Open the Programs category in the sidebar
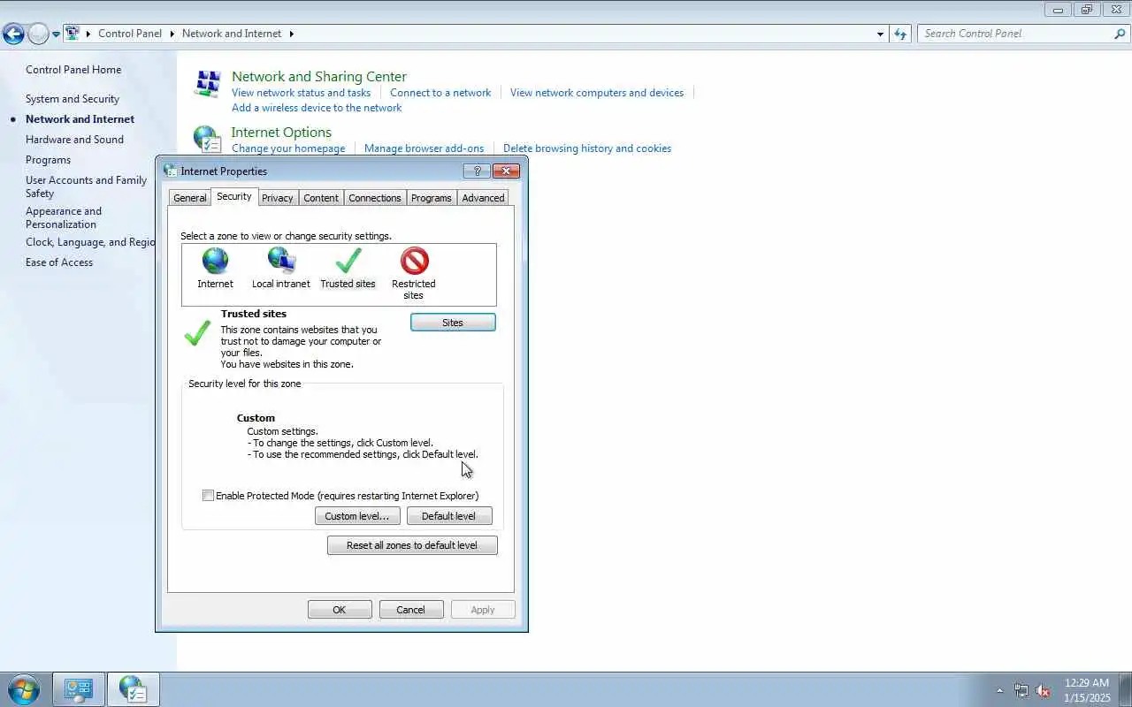 click(48, 160)
